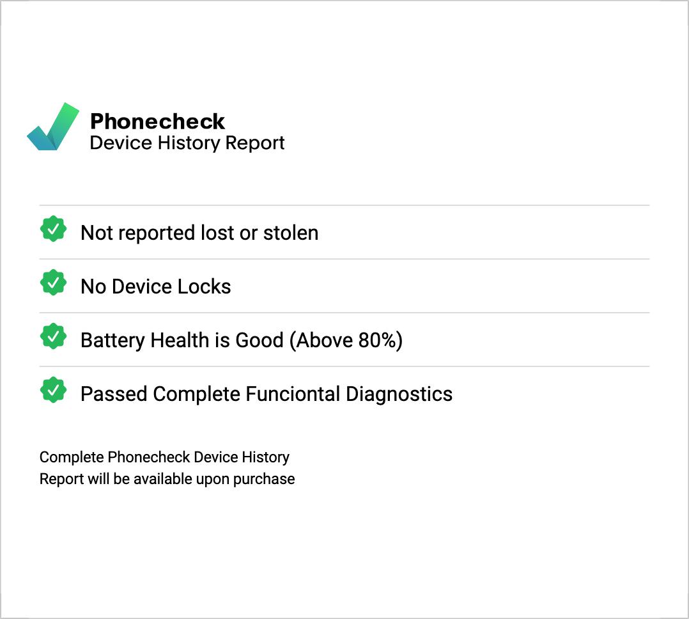Click the green badge beside Functional Diagnostics
Screen dimensions: 689x619
(54, 390)
